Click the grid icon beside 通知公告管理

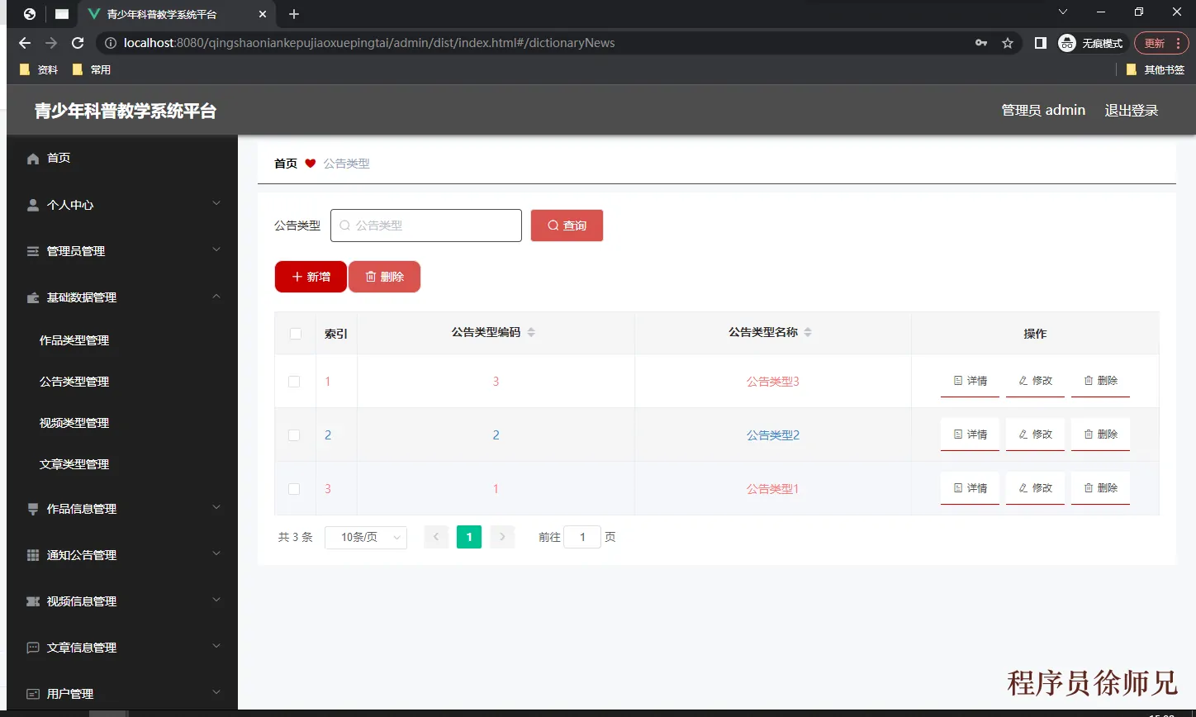(x=33, y=555)
